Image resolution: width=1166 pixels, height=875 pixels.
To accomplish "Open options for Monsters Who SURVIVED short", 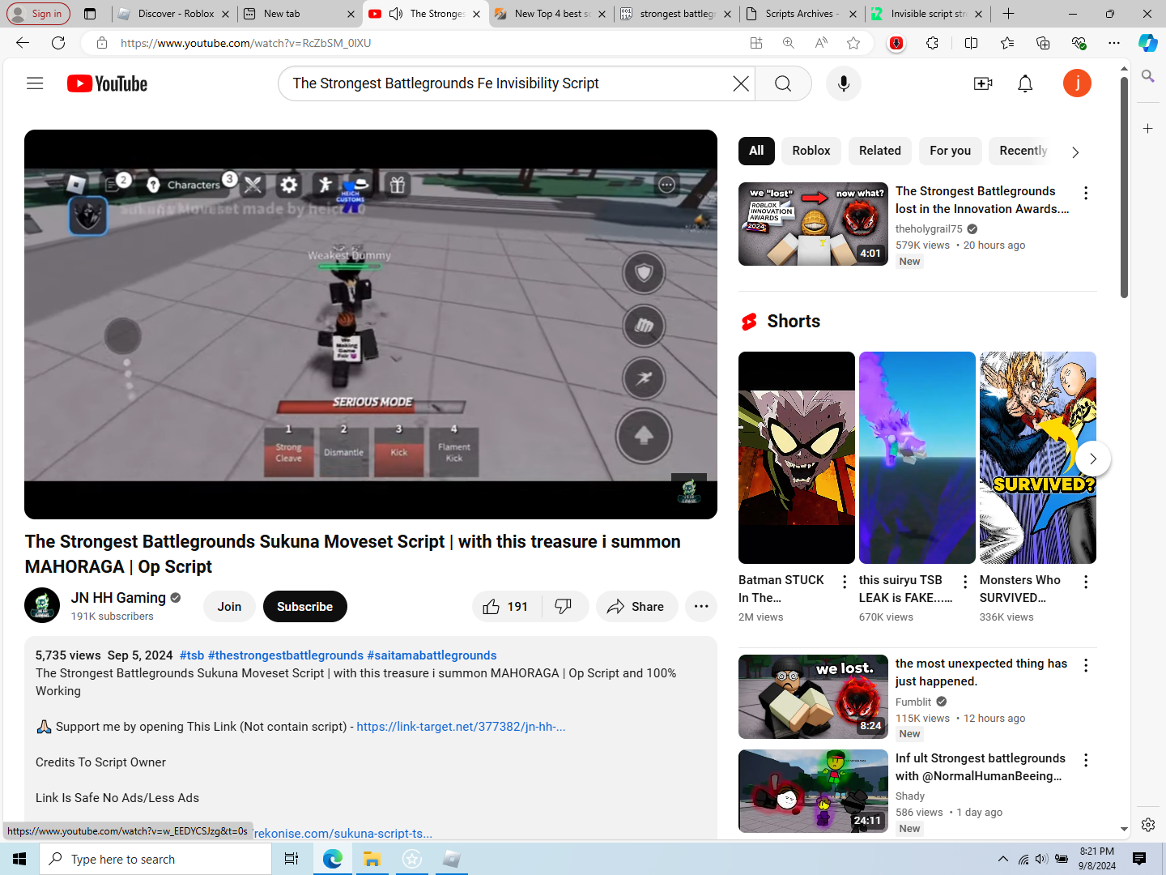I will click(1086, 582).
